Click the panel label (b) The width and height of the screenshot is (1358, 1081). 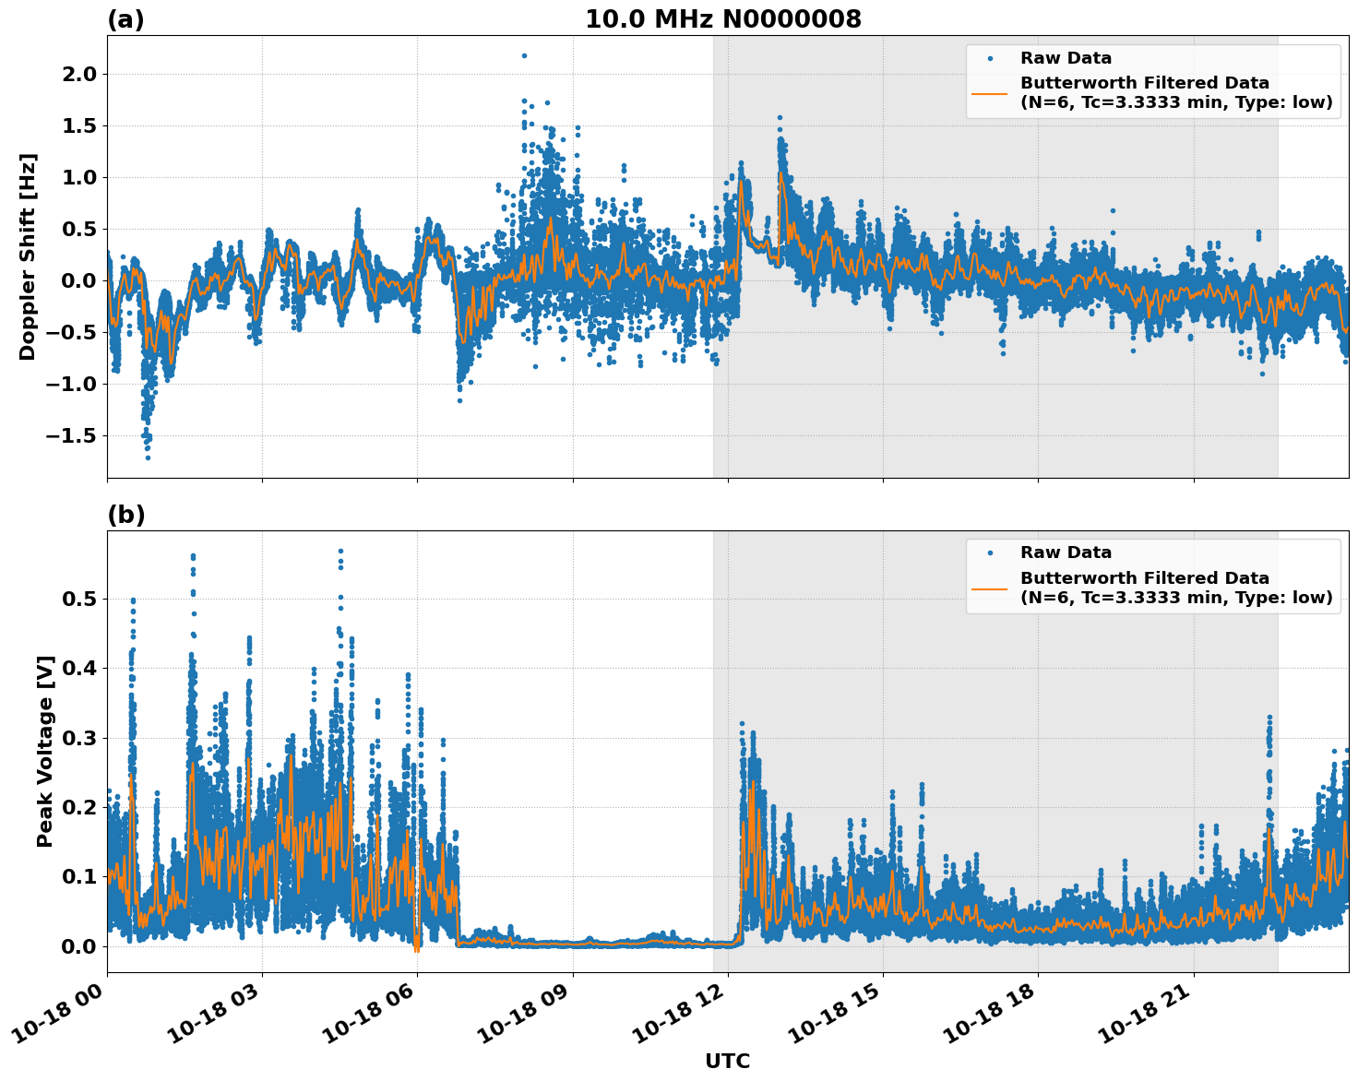125,514
